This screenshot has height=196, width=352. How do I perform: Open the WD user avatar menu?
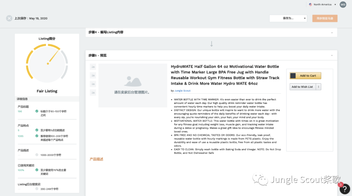point(343,5)
